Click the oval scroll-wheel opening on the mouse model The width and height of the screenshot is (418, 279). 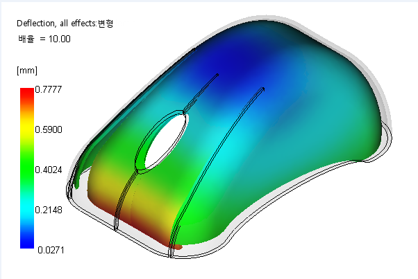165,142
